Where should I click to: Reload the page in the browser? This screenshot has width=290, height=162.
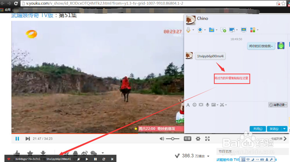pos(16,3)
